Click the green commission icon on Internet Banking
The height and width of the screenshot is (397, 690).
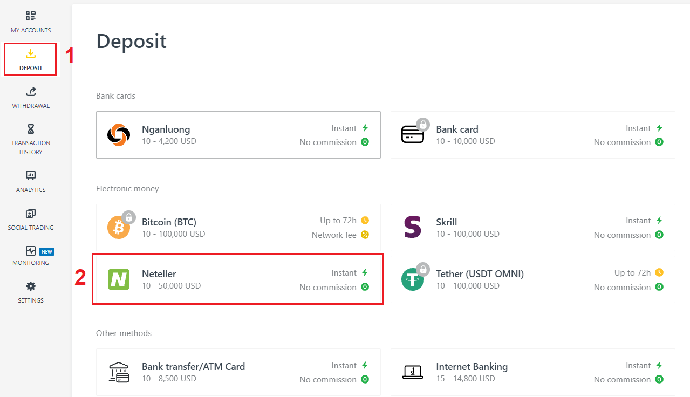pos(659,380)
